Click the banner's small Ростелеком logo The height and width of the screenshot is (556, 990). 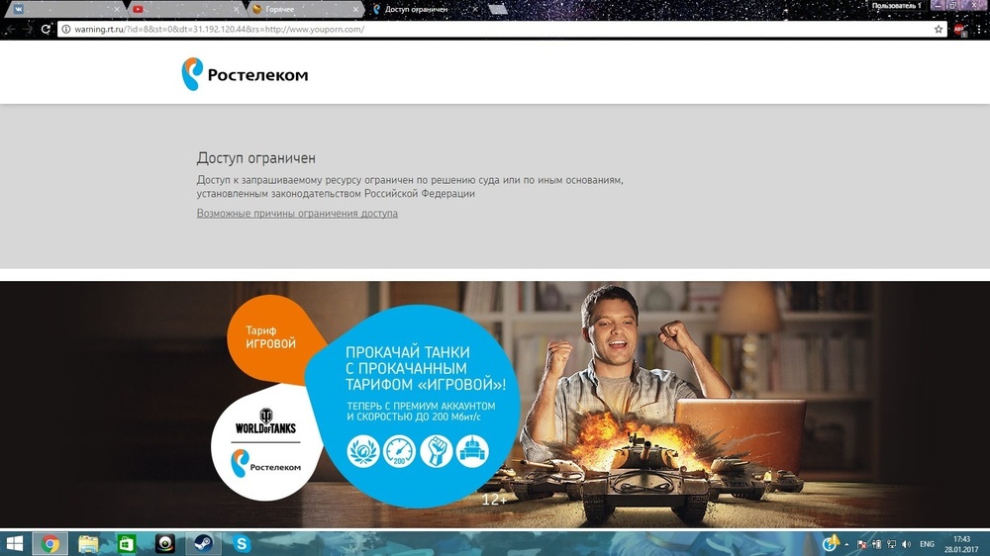point(265,464)
